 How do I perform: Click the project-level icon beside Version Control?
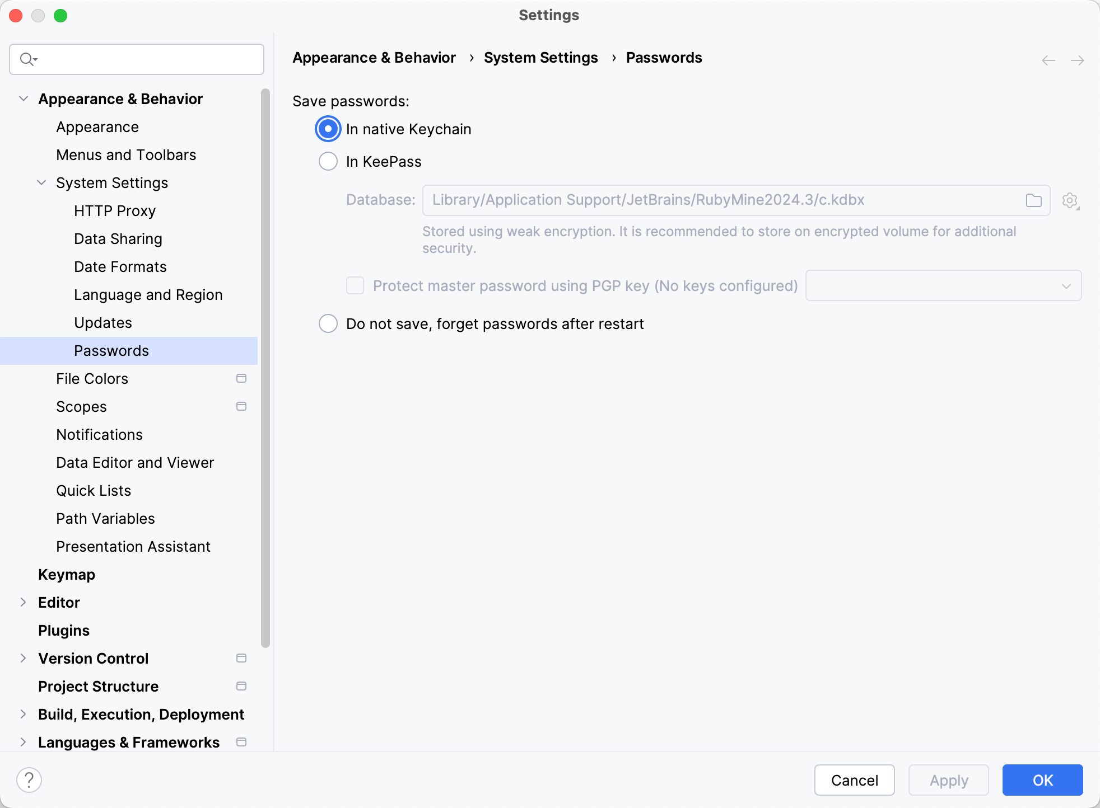pos(241,659)
